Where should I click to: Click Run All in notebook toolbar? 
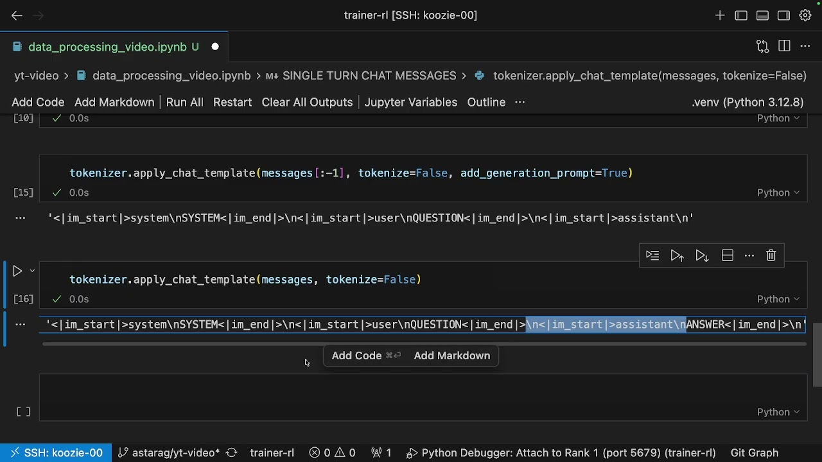click(184, 102)
